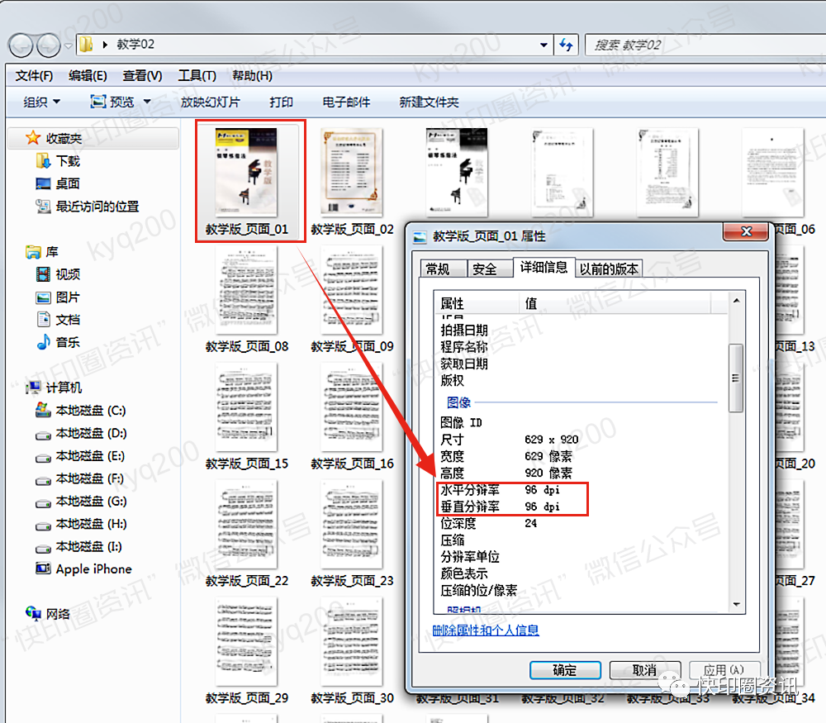The image size is (826, 723).
Task: Open the 最近访问的位置 icon
Action: pos(43,206)
